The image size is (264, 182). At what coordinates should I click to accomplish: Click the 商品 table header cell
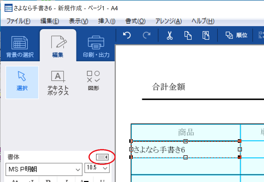coord(186,132)
